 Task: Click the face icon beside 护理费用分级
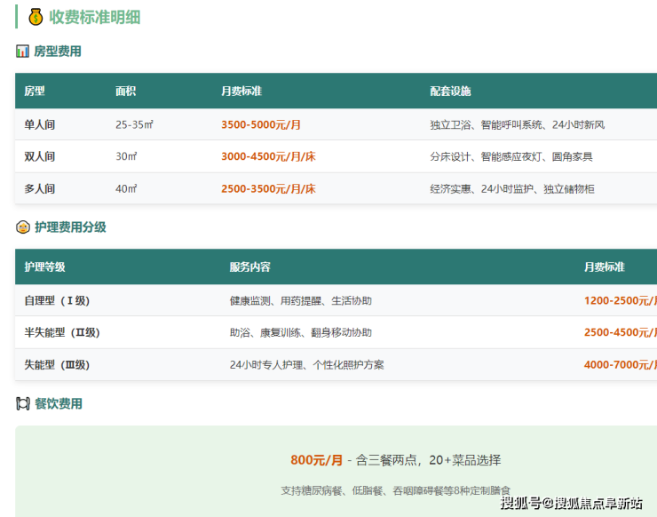[x=23, y=227]
